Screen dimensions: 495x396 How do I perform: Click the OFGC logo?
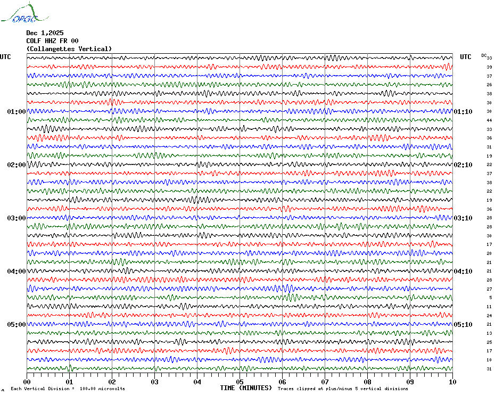point(24,13)
